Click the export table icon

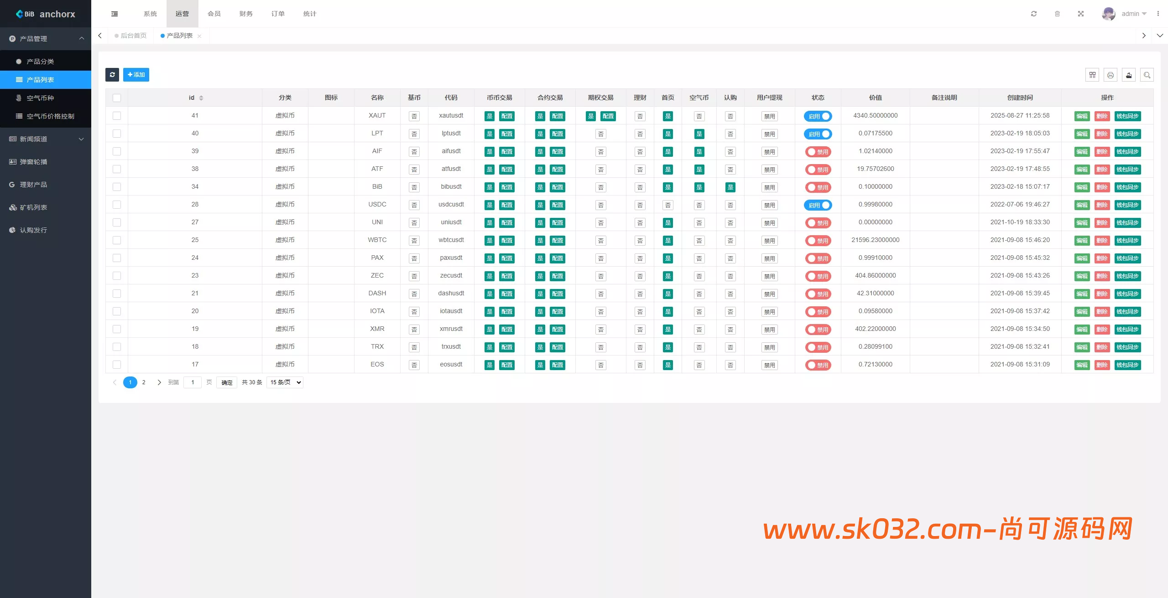pos(1129,75)
